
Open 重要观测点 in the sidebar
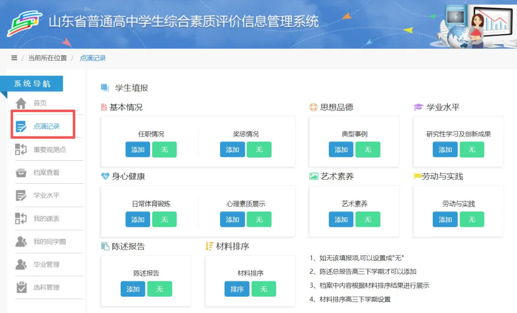pyautogui.click(x=49, y=150)
